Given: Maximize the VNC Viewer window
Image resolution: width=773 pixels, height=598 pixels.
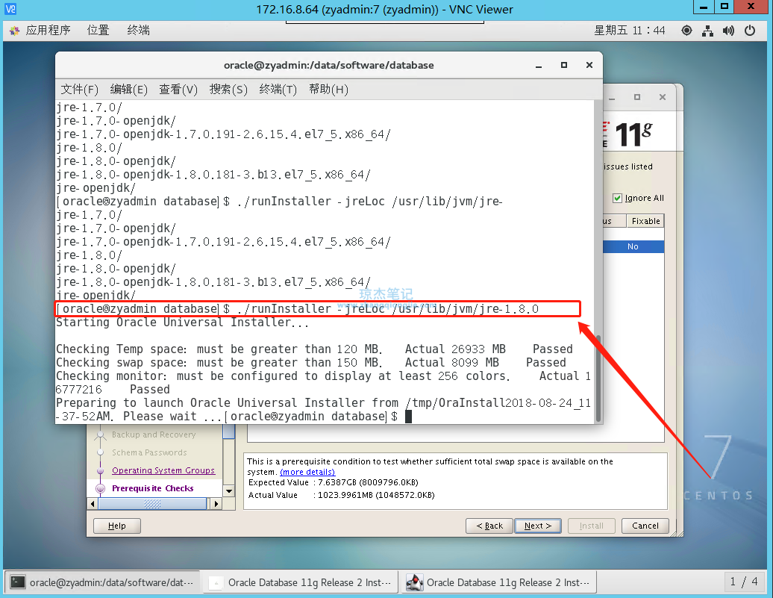Looking at the screenshot, I should [x=725, y=7].
